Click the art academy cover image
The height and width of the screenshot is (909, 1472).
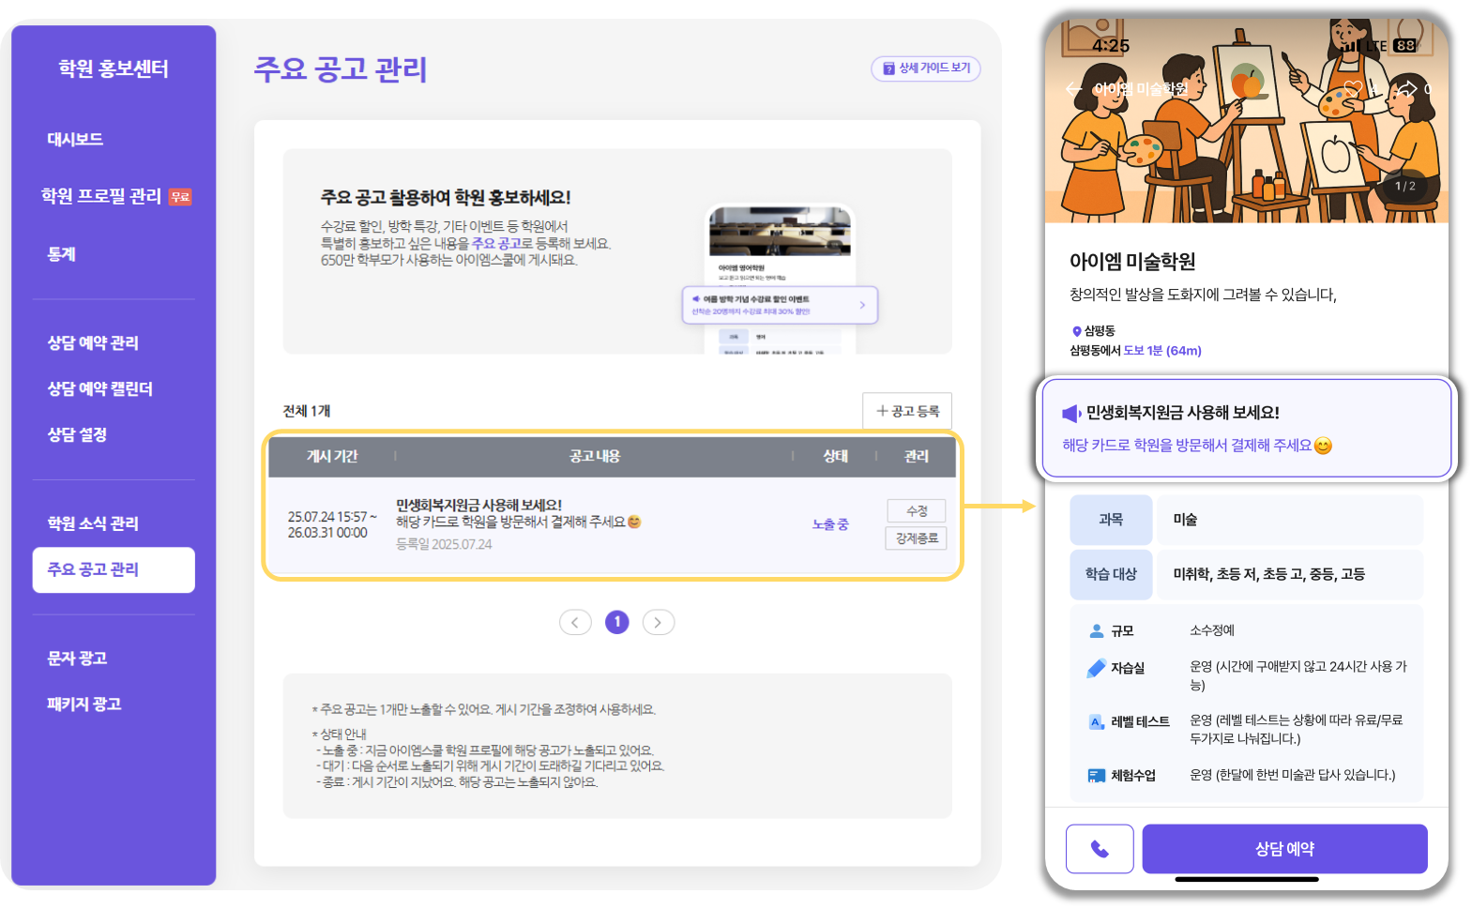[1247, 122]
